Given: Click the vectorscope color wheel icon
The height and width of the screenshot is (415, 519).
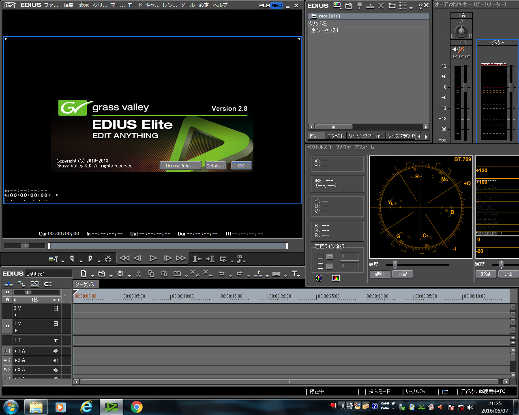Looking at the screenshot, I should tap(319, 278).
